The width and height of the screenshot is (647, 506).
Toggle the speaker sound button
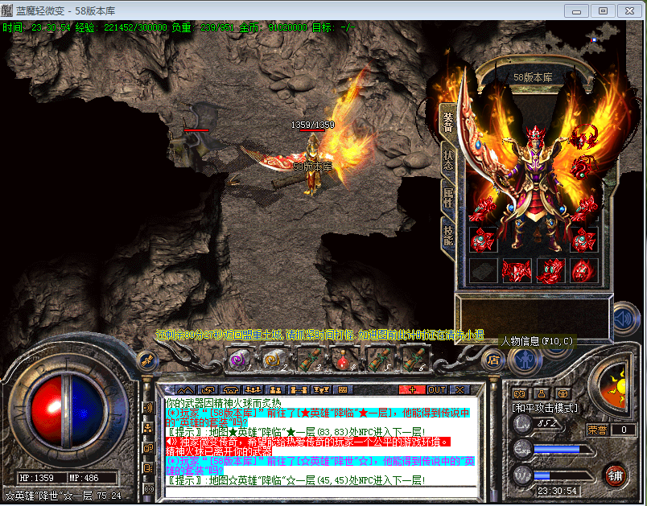click(626, 319)
